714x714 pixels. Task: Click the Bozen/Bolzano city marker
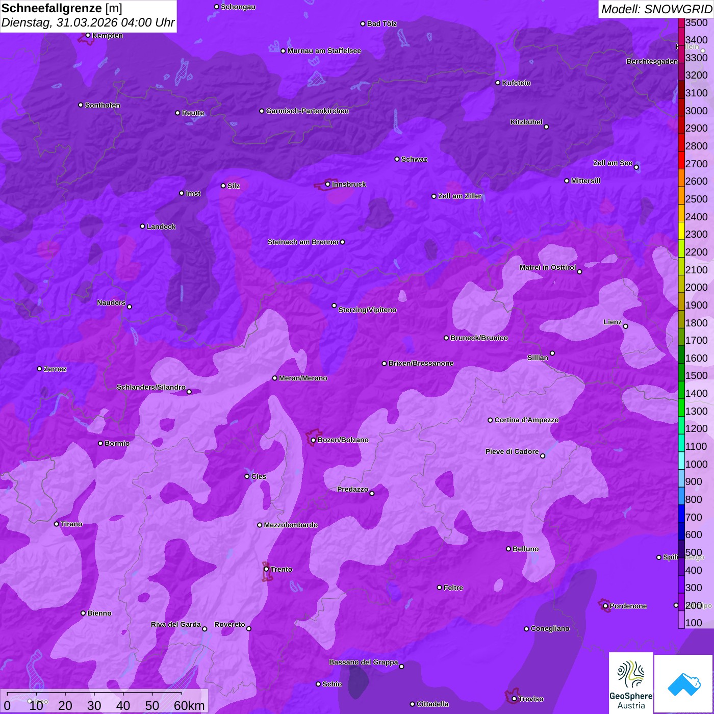(313, 440)
